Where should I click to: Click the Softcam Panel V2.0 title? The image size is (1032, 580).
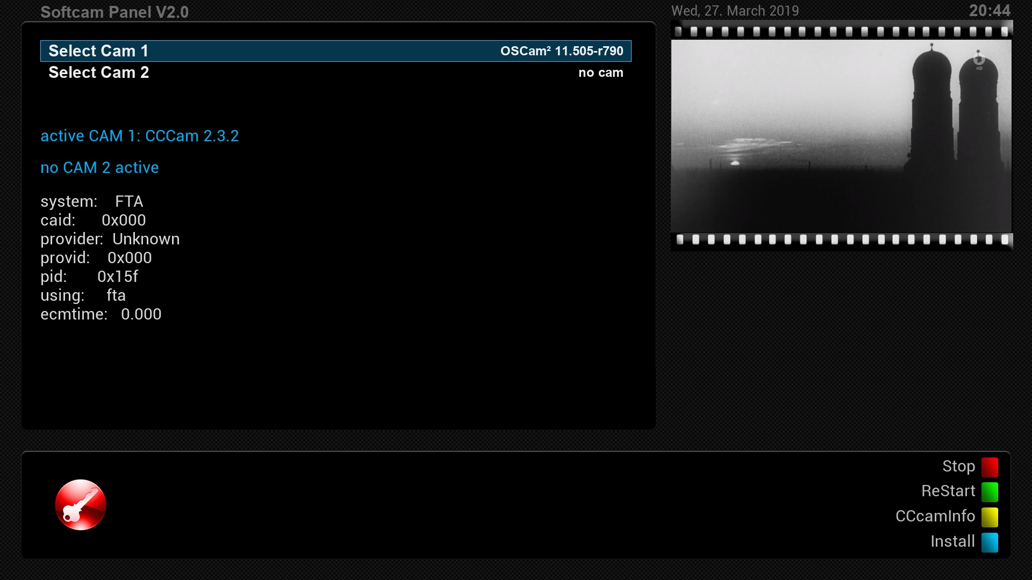(x=114, y=12)
